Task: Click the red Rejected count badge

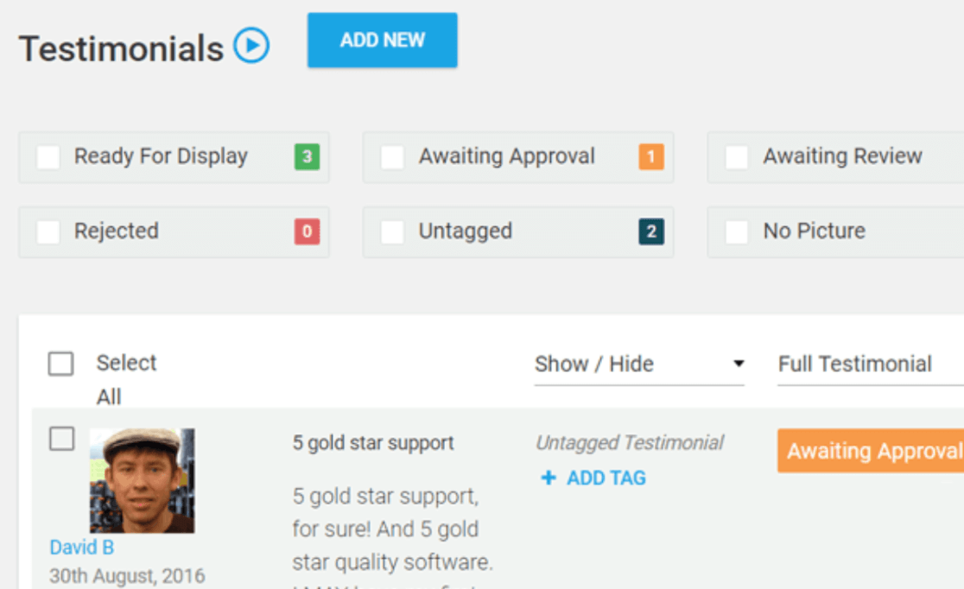Action: (x=306, y=231)
